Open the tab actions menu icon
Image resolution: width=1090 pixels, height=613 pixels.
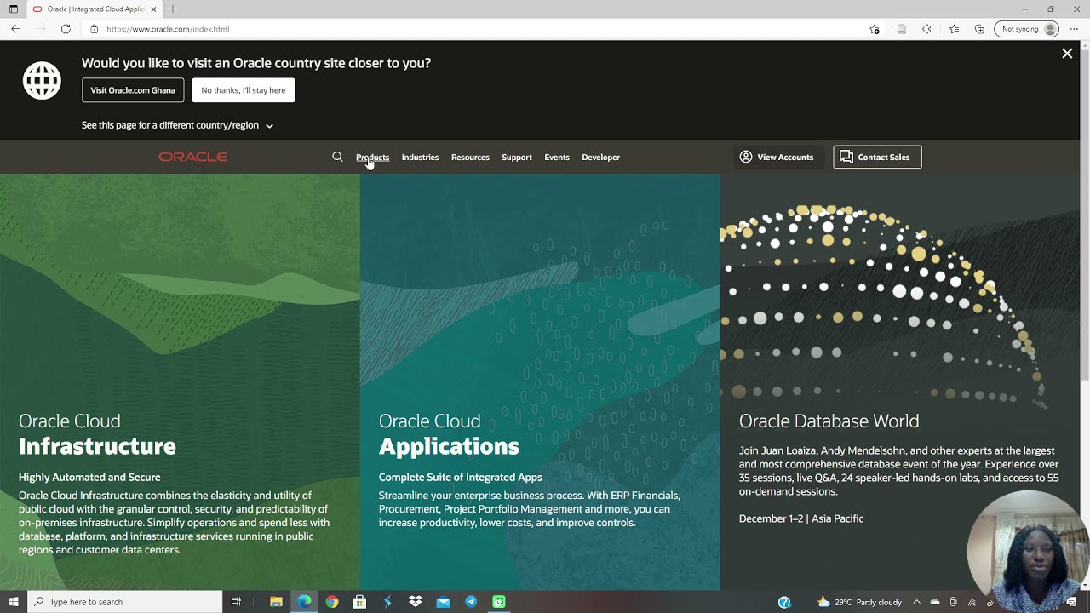point(13,9)
